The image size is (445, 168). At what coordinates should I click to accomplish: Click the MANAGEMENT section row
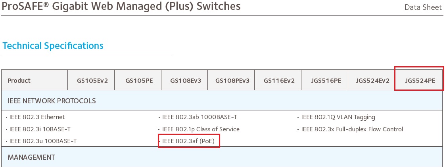click(x=222, y=157)
